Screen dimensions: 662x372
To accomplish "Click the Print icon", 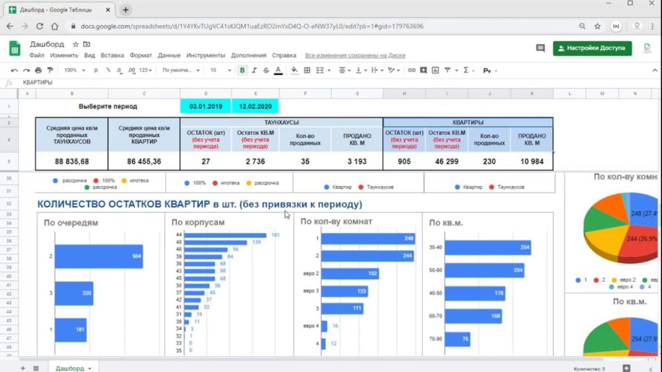I will point(38,70).
